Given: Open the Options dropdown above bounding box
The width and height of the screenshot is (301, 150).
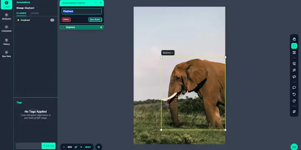Looking at the screenshot, I should [168, 53].
